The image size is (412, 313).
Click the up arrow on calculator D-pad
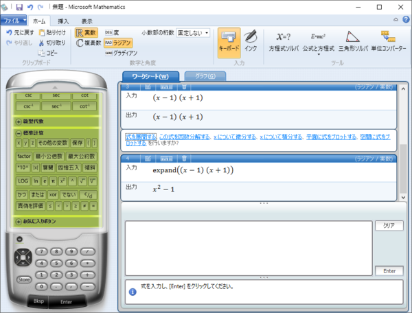23,252
